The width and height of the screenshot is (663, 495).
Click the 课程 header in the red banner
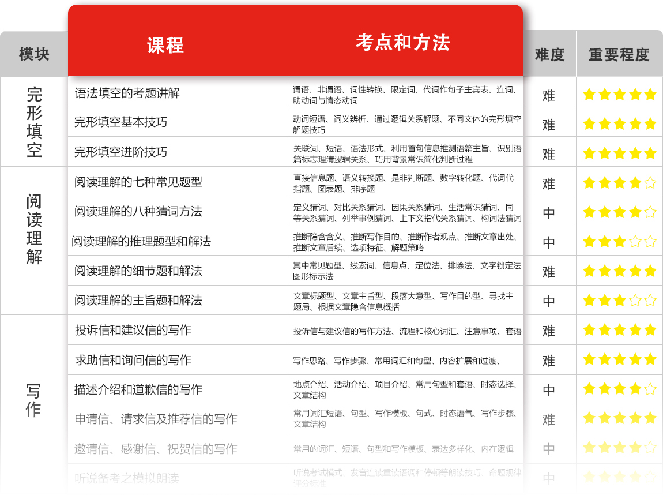coord(165,45)
